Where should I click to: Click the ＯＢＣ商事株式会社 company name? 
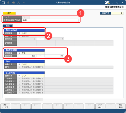coord(114,7)
